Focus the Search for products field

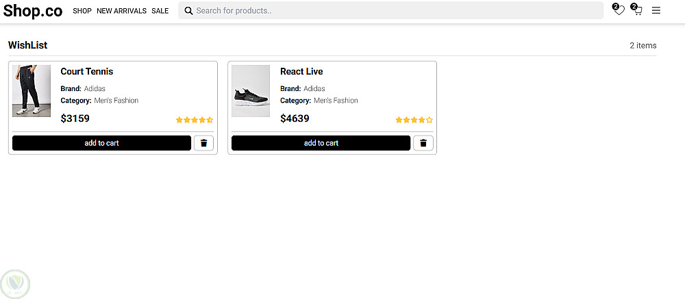(390, 10)
